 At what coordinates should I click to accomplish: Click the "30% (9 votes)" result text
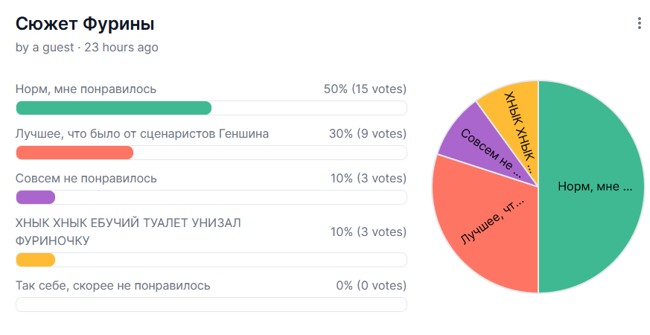tap(368, 134)
